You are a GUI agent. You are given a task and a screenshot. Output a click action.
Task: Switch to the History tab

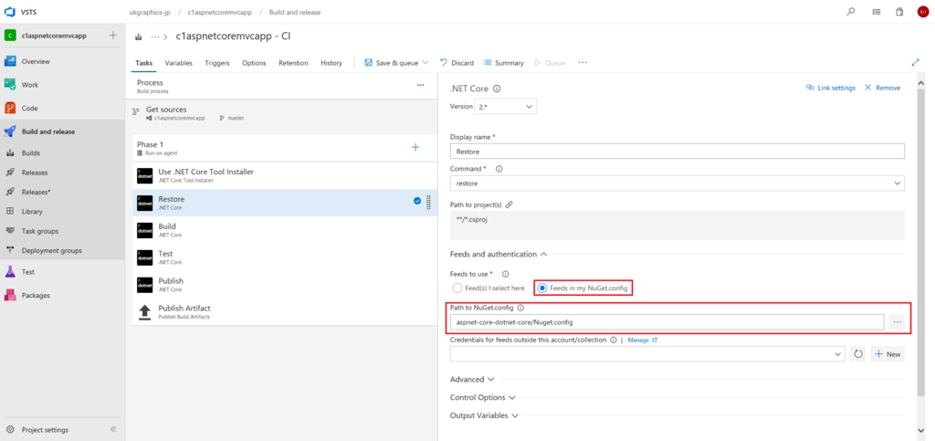click(331, 63)
